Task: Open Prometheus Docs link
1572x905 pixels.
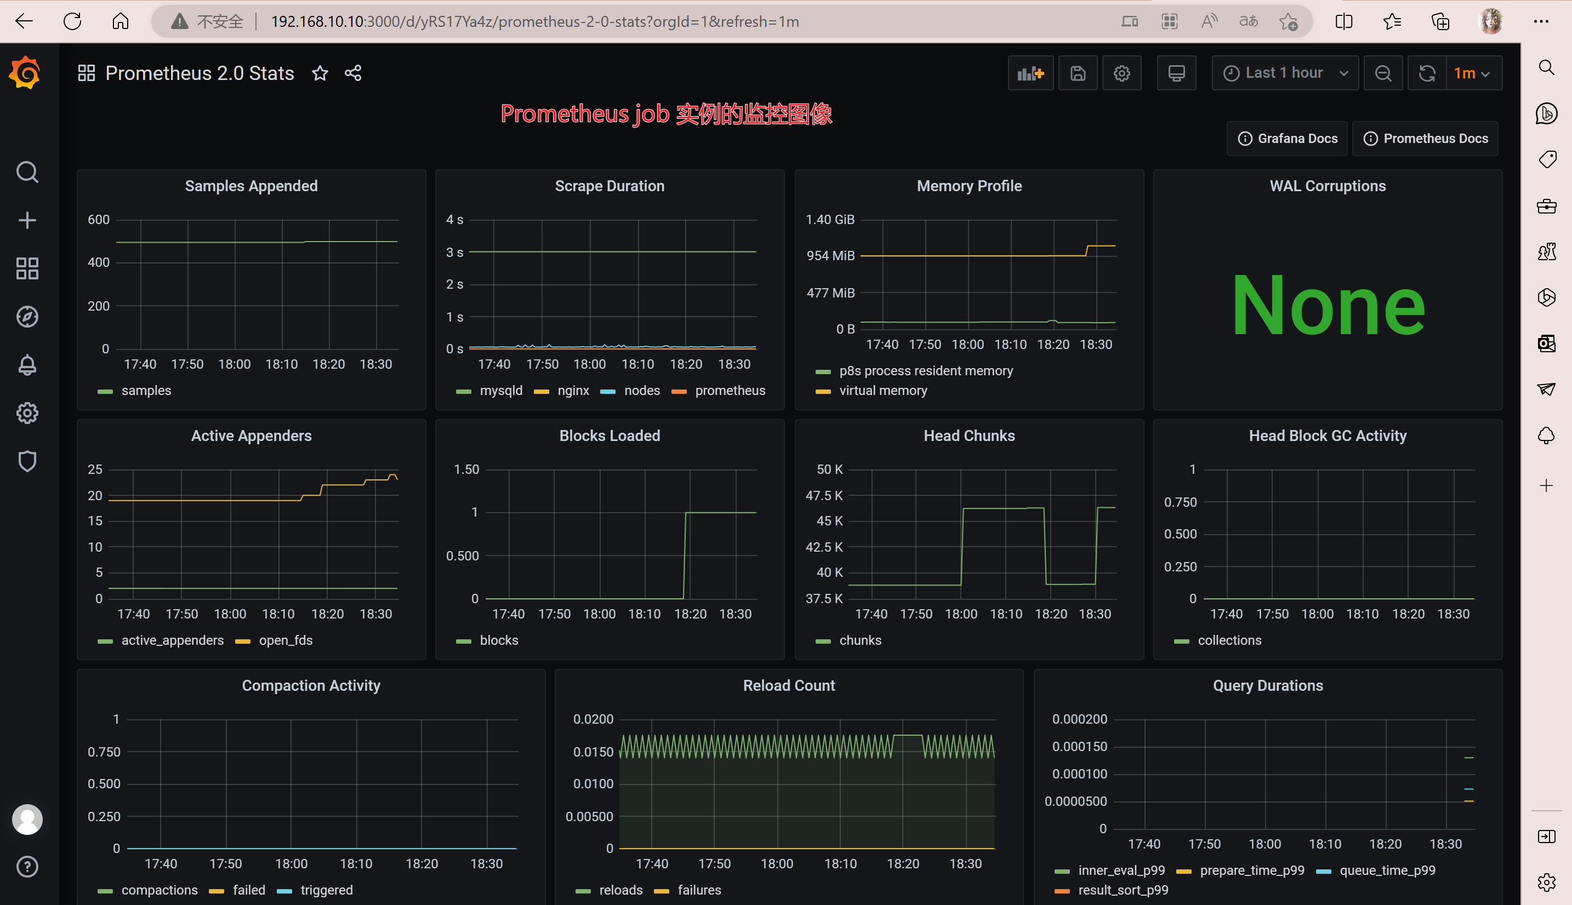Action: pyautogui.click(x=1427, y=138)
